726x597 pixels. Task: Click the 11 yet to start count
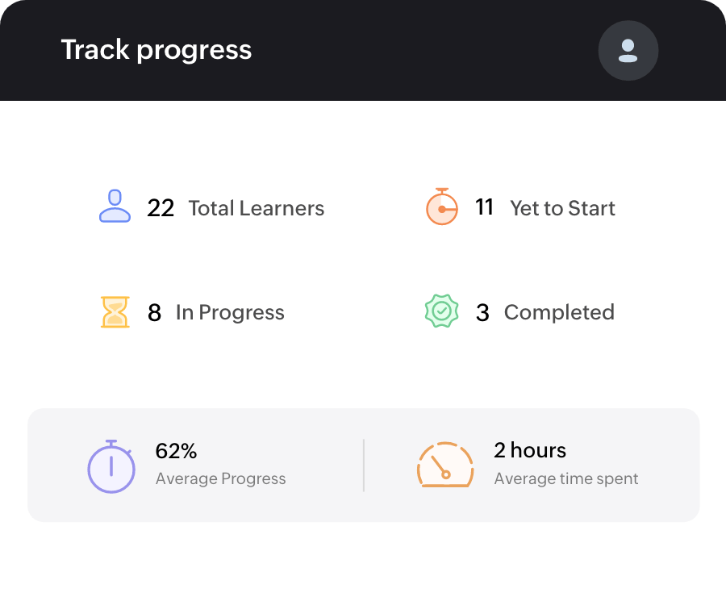[x=484, y=207]
